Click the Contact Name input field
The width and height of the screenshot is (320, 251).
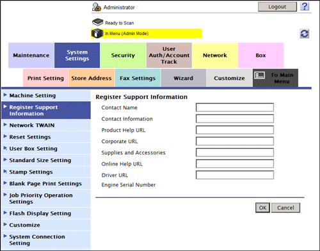[x=235, y=107]
